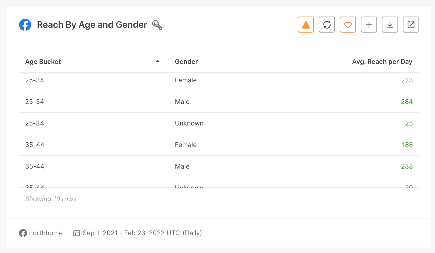Select the 25-34 Female row
The image size is (435, 253).
(x=219, y=80)
